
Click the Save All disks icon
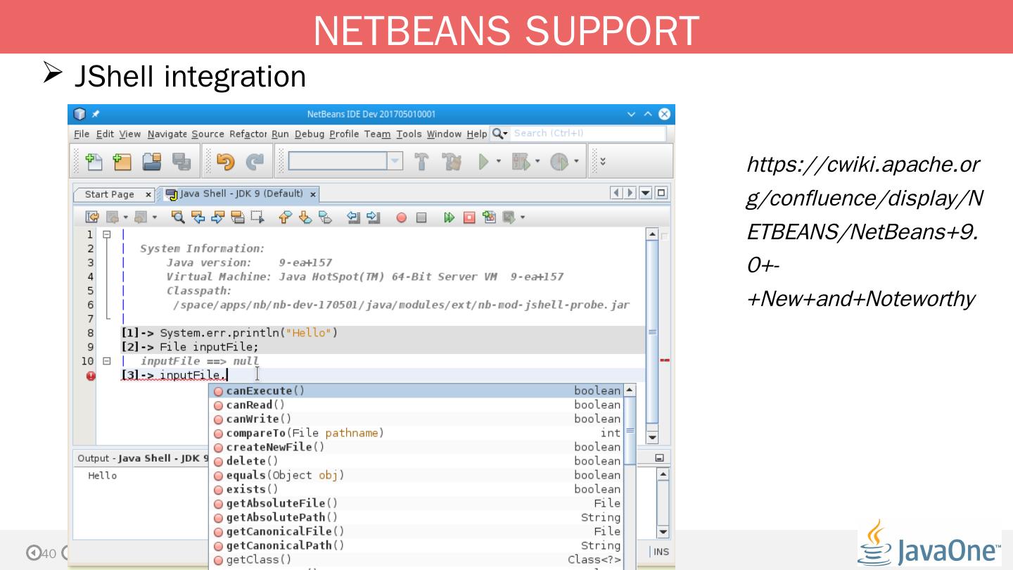(181, 161)
